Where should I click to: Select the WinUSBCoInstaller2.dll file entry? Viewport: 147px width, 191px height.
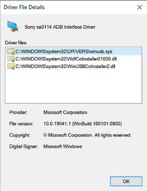pos(74,66)
